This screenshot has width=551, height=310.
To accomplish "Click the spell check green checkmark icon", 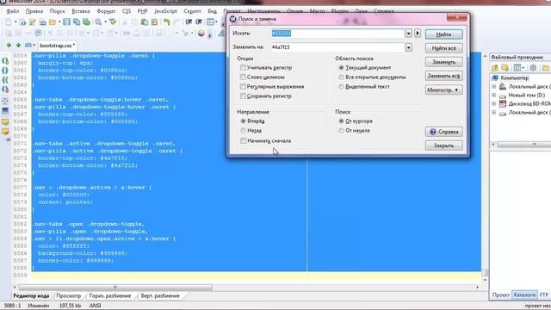I will [113, 22].
